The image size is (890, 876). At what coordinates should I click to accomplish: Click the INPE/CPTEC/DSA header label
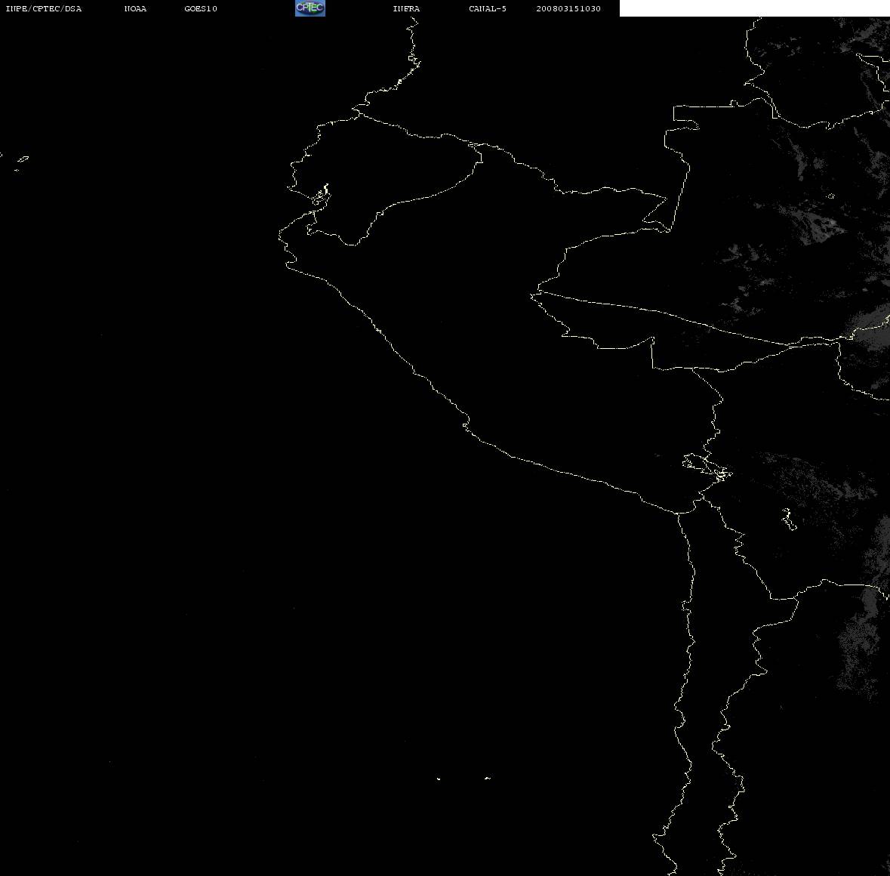click(x=44, y=8)
